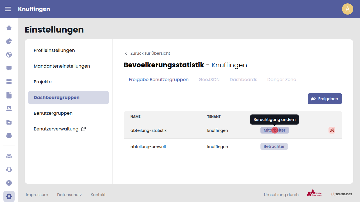Open the pie chart sidebar icon
The image size is (360, 202).
[9, 41]
